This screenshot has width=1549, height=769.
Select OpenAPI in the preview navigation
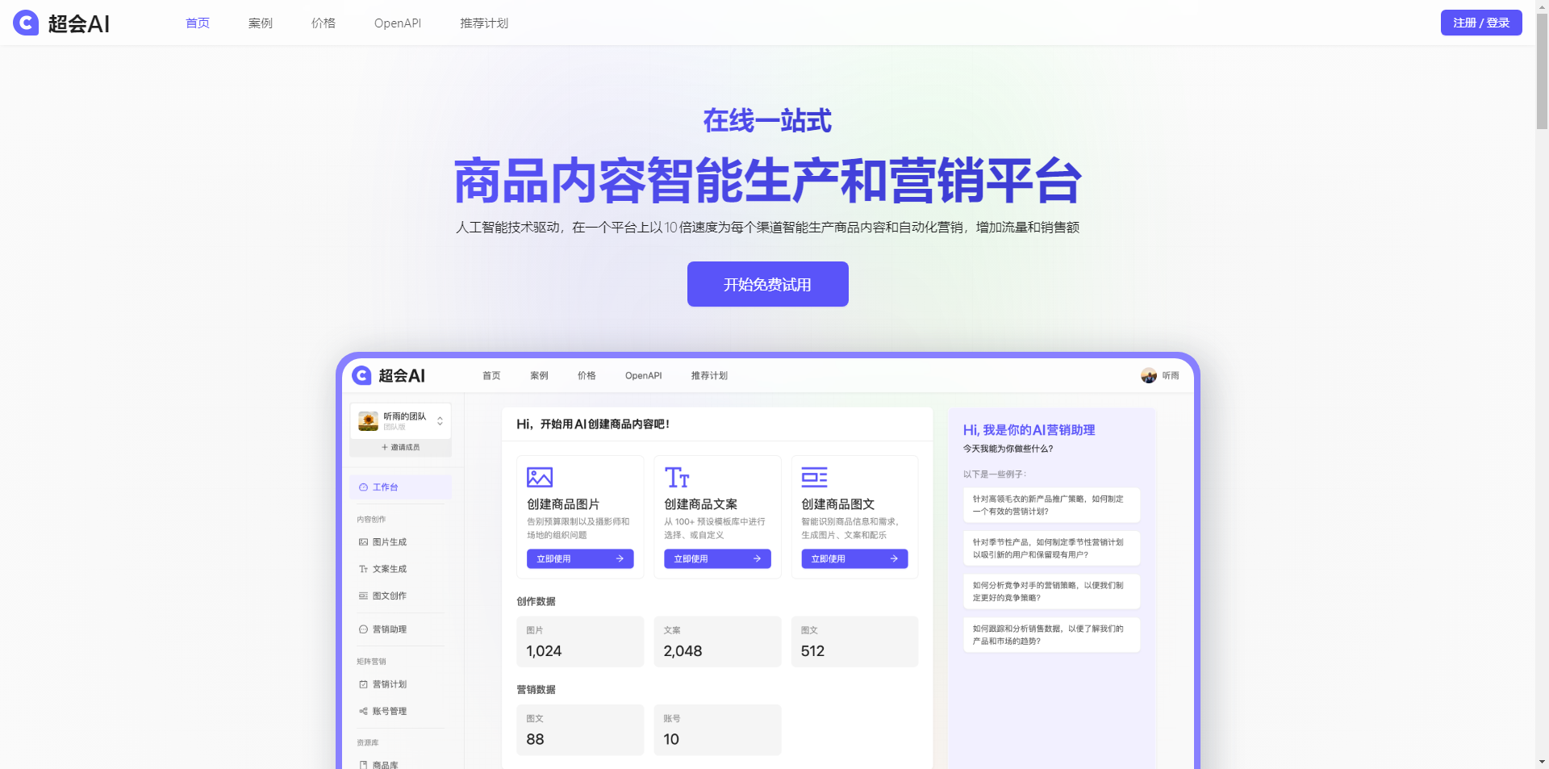pyautogui.click(x=643, y=375)
